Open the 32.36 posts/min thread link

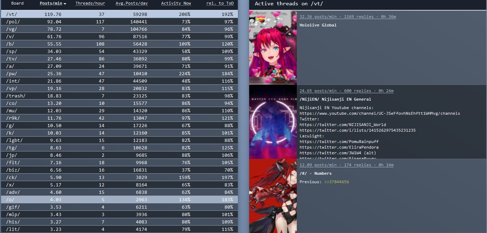point(348,17)
